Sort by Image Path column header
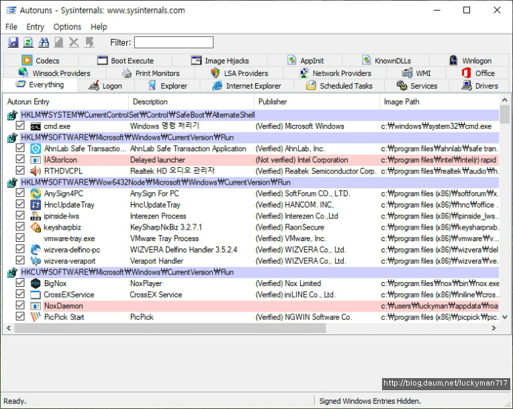The width and height of the screenshot is (513, 409). (439, 102)
